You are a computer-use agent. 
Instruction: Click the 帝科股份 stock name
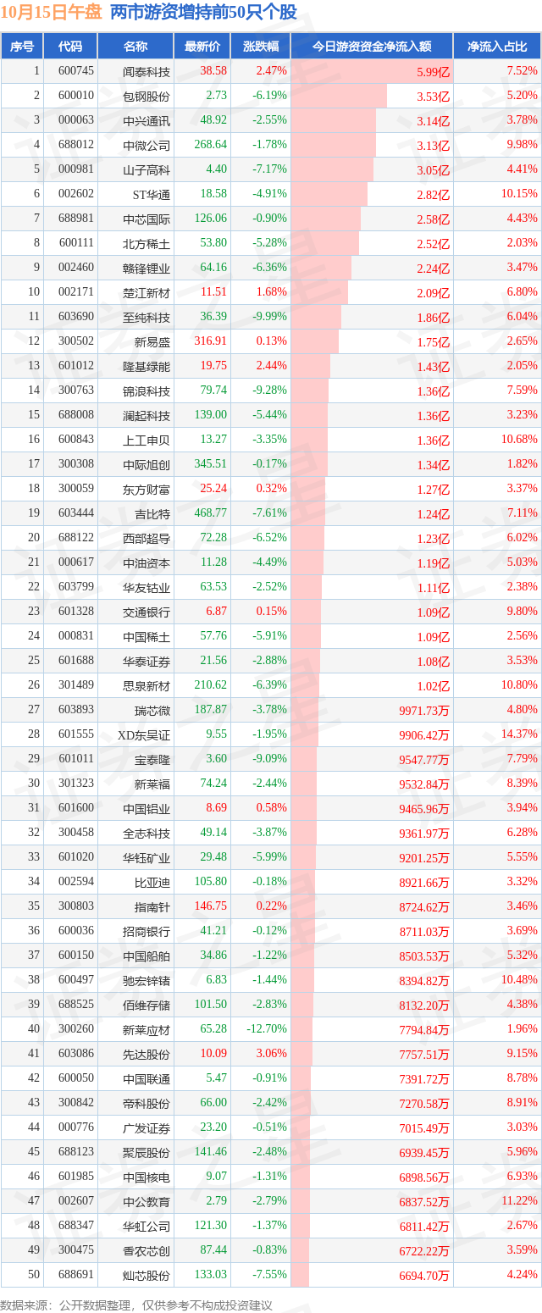click(x=147, y=1104)
